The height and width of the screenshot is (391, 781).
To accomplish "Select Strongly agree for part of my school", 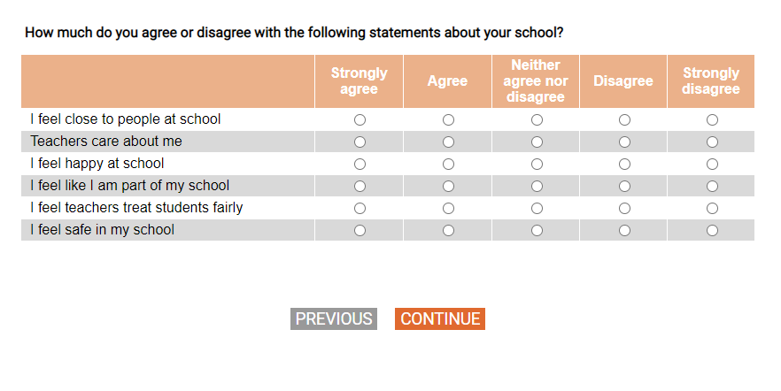I will click(360, 186).
